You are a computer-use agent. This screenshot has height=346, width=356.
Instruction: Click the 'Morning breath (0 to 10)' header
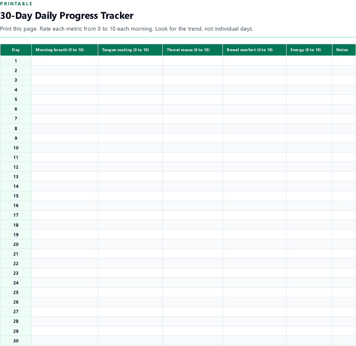pos(65,50)
